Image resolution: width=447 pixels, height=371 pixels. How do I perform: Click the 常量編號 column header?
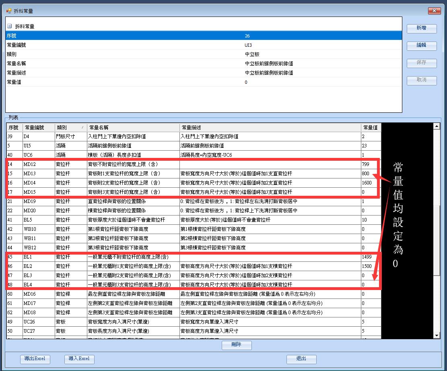coord(39,128)
